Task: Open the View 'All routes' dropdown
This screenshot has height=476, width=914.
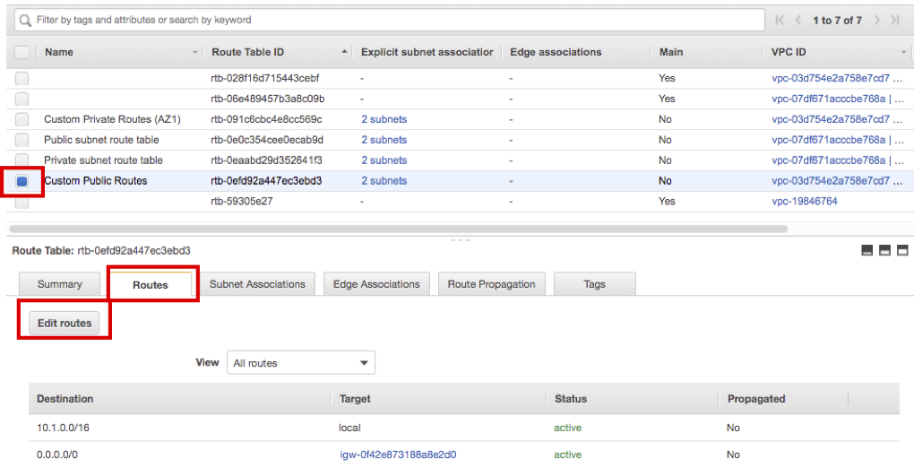Action: click(x=300, y=363)
